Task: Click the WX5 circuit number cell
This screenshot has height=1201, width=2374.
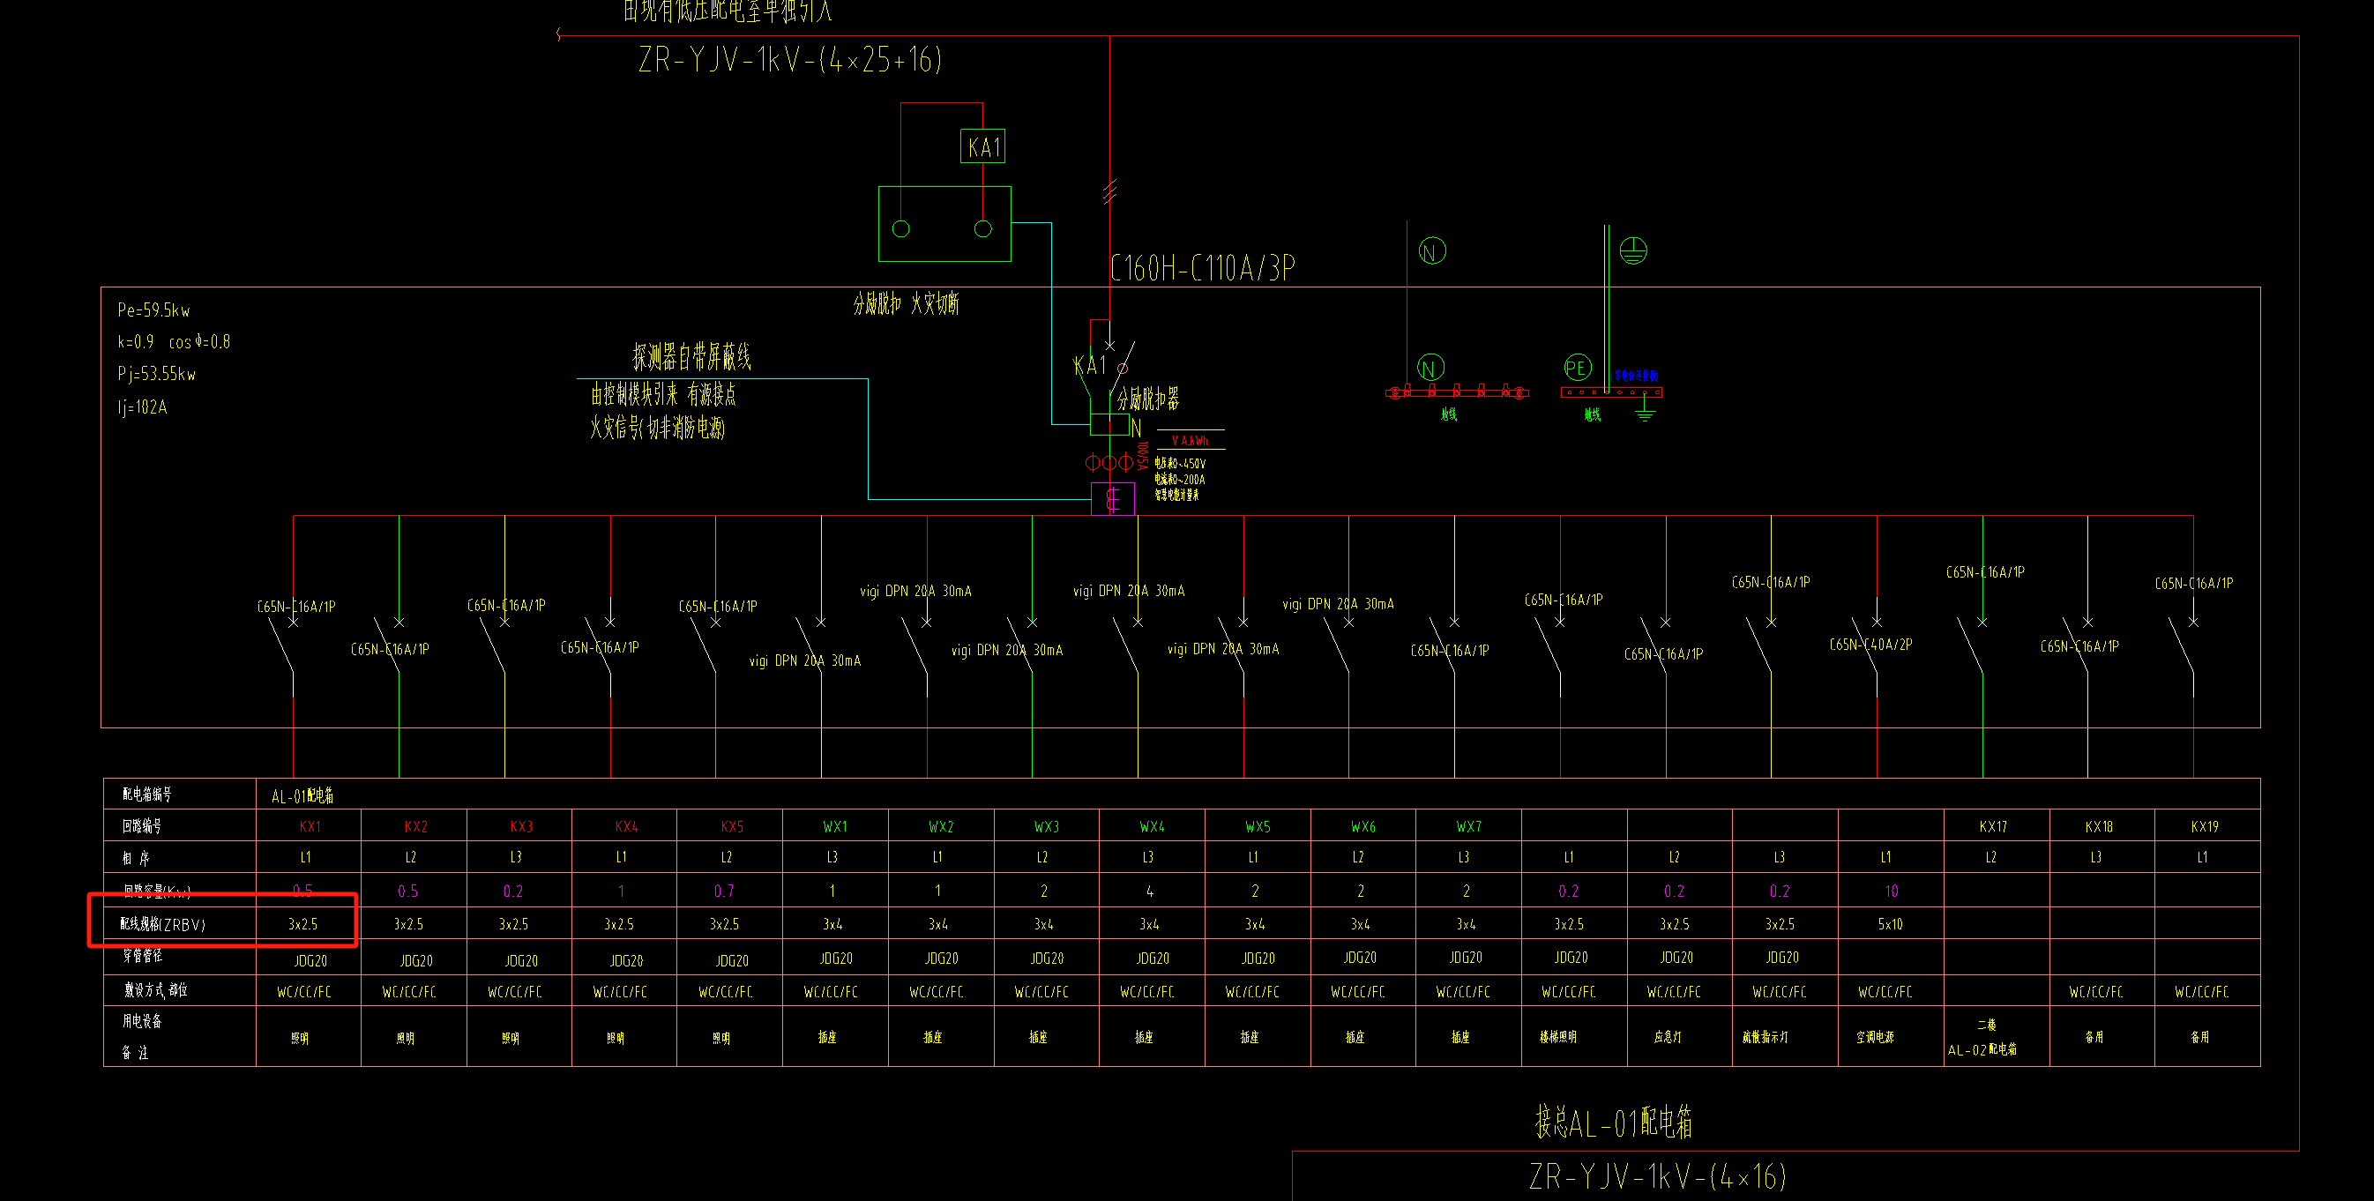Action: pyautogui.click(x=1258, y=827)
